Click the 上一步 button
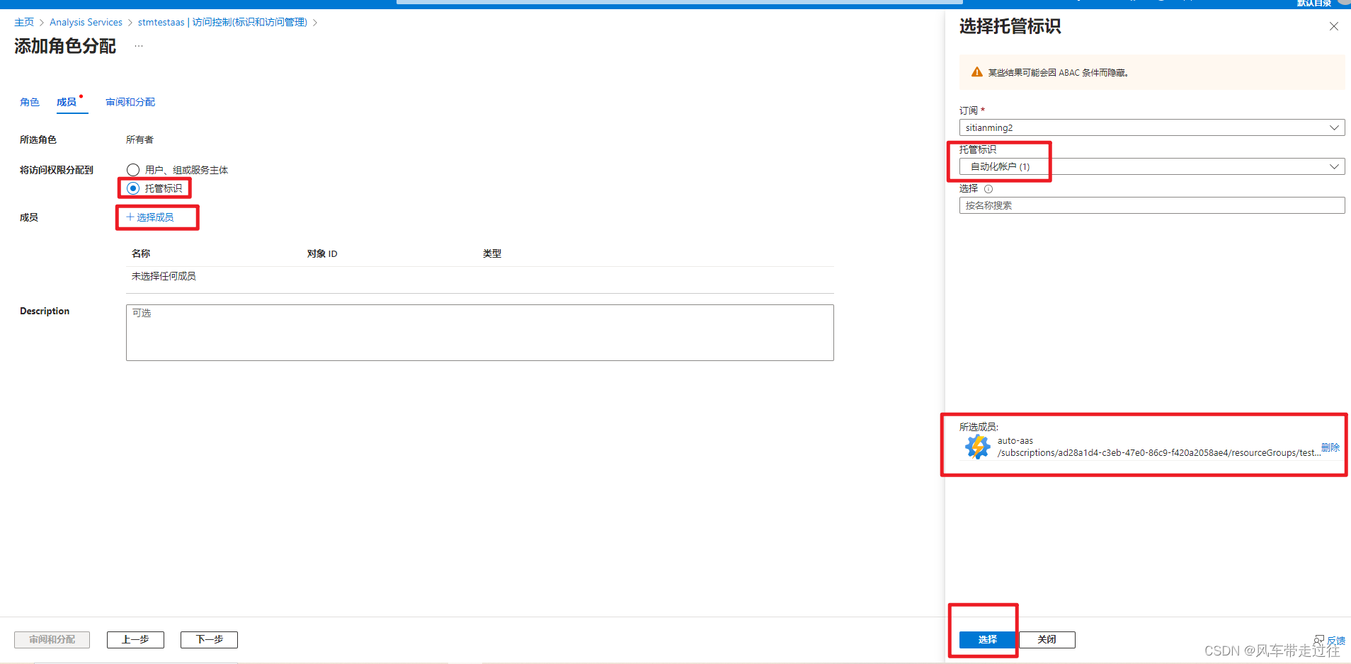Image resolution: width=1351 pixels, height=664 pixels. (x=135, y=639)
